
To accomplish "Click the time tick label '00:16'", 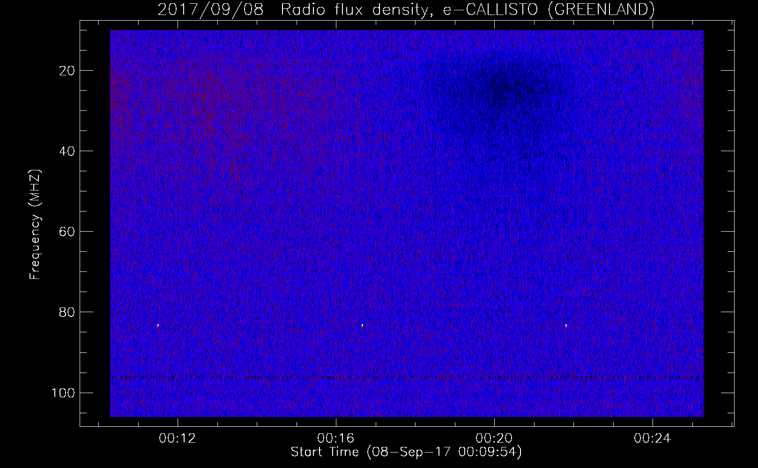I will point(336,439).
